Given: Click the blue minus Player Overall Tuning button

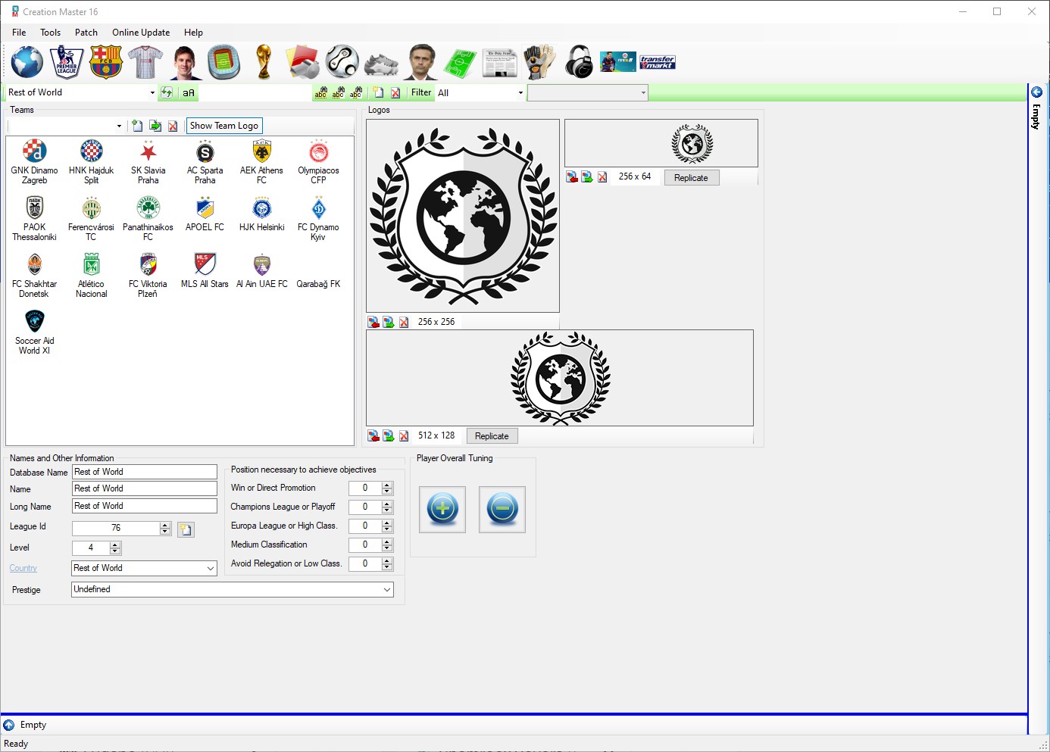Looking at the screenshot, I should 502,509.
